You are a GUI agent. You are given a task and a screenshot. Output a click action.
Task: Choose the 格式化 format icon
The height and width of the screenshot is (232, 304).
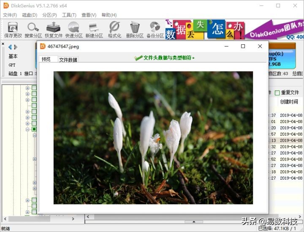114,30
